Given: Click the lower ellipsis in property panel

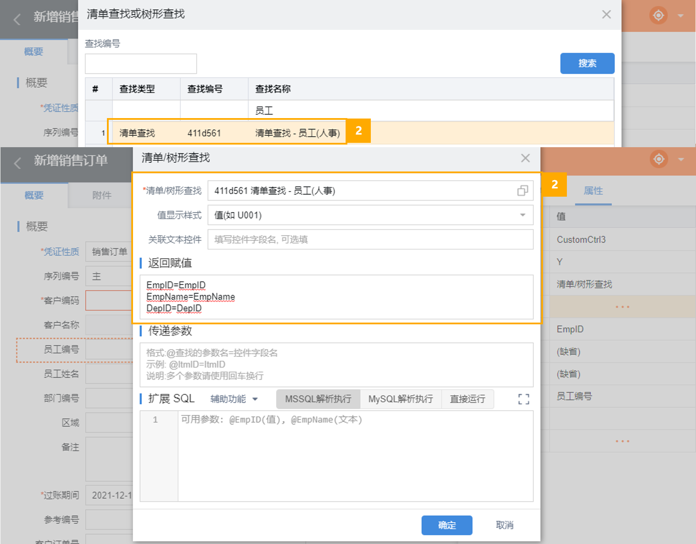Looking at the screenshot, I should click(x=623, y=441).
